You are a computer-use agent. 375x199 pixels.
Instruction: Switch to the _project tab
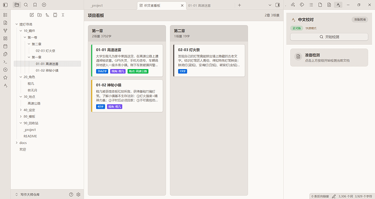pyautogui.click(x=97, y=5)
